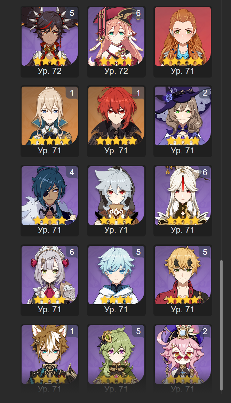Choose pink-haired Dori with red glasses
The width and height of the screenshot is (231, 403).
[183, 354]
